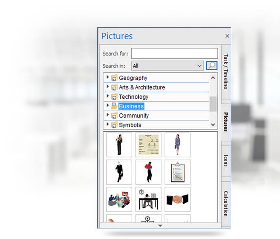This screenshot has width=280, height=239.
Task: Close the Pictures panel
Action: pyautogui.click(x=227, y=36)
